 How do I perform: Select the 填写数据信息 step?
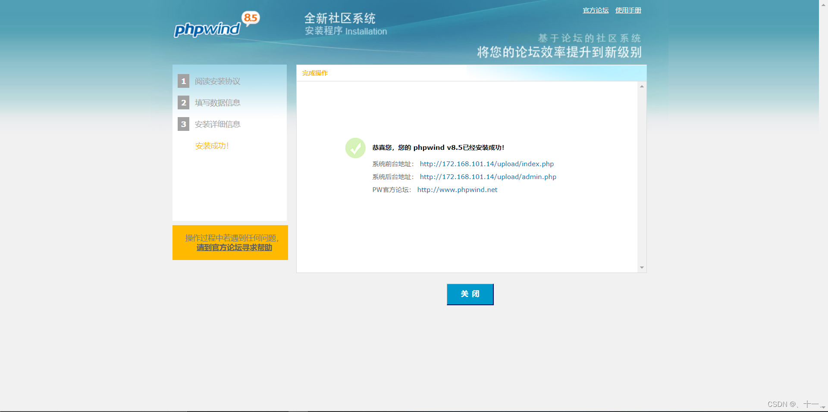(x=217, y=103)
